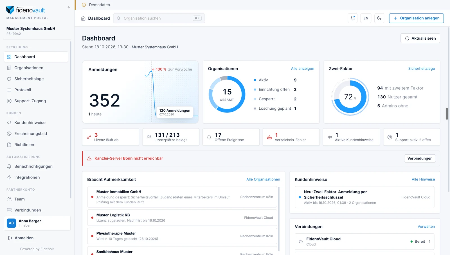Click the Integrationen lightning icon
The height and width of the screenshot is (255, 450).
[9, 177]
